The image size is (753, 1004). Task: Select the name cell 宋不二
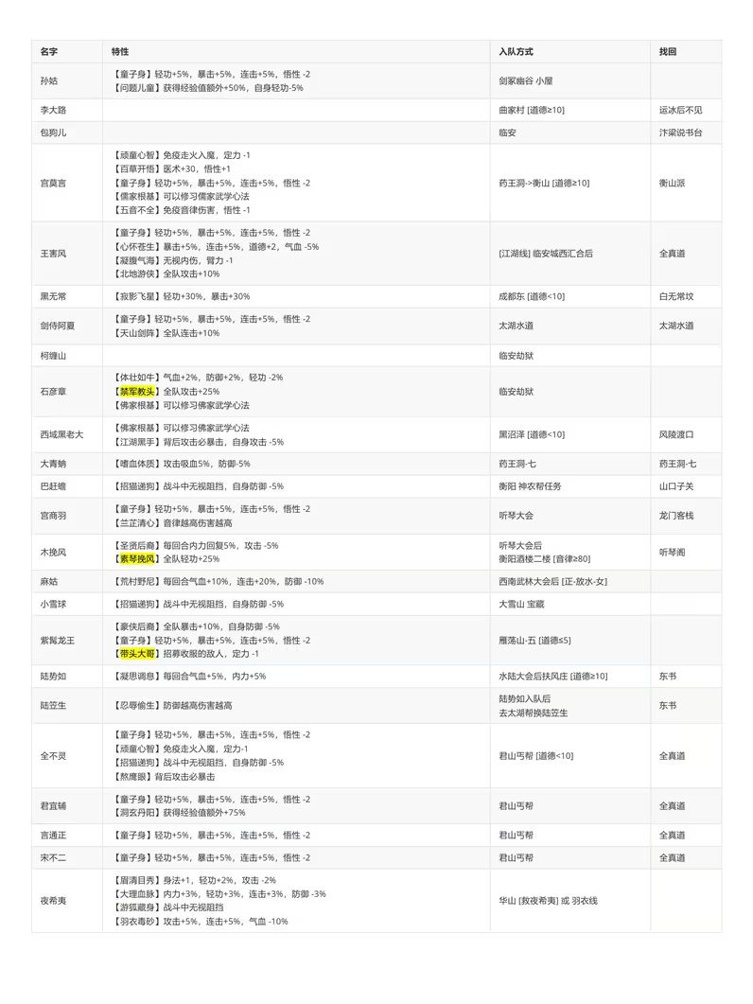53,858
